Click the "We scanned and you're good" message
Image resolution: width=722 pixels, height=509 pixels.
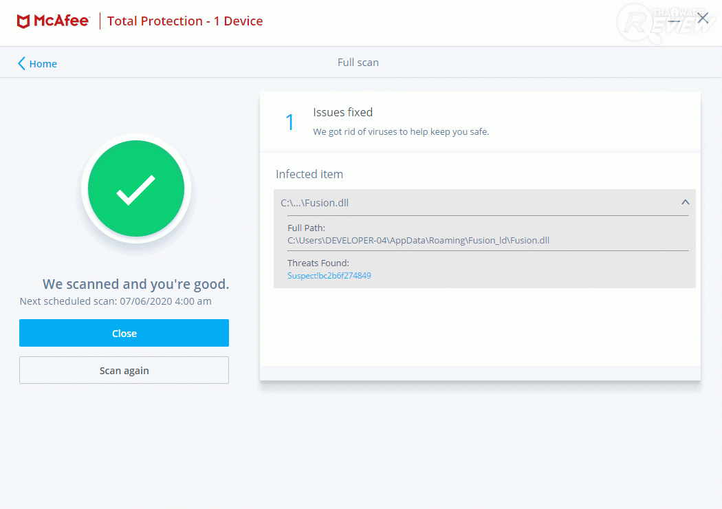(135, 284)
